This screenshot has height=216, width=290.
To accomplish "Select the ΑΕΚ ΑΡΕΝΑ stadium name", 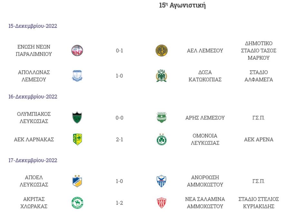I will click(x=258, y=139).
